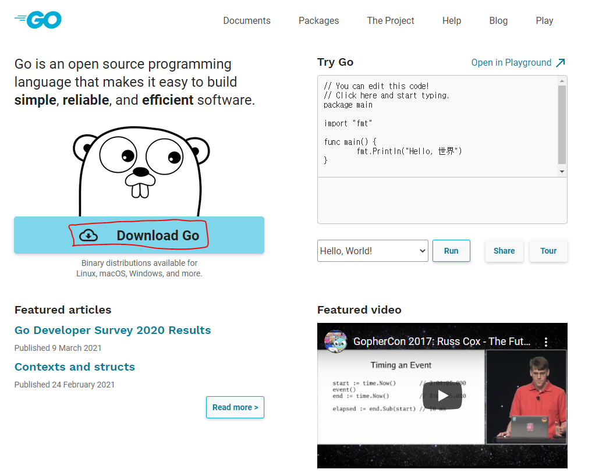Click into the Try Go code editor

[x=438, y=126]
